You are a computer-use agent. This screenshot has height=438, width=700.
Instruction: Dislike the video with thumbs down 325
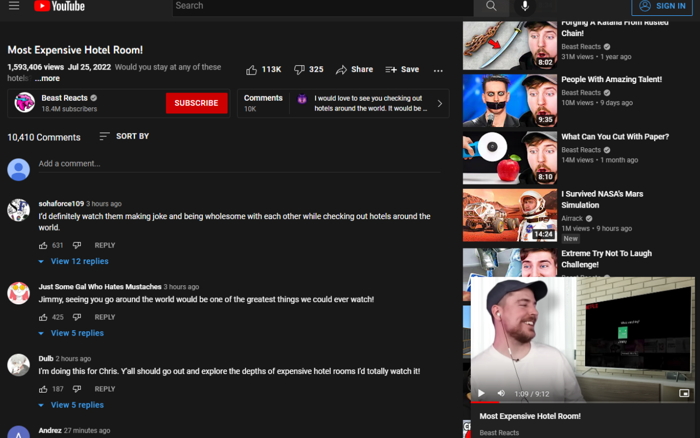pyautogui.click(x=309, y=70)
